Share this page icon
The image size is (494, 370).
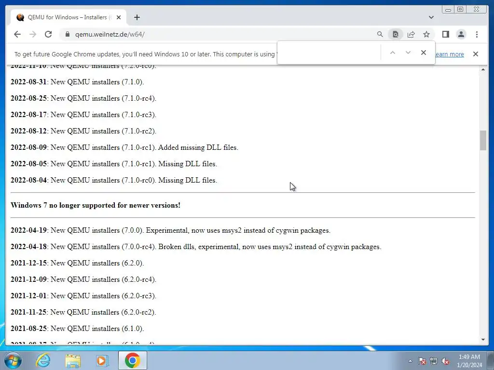click(x=411, y=34)
